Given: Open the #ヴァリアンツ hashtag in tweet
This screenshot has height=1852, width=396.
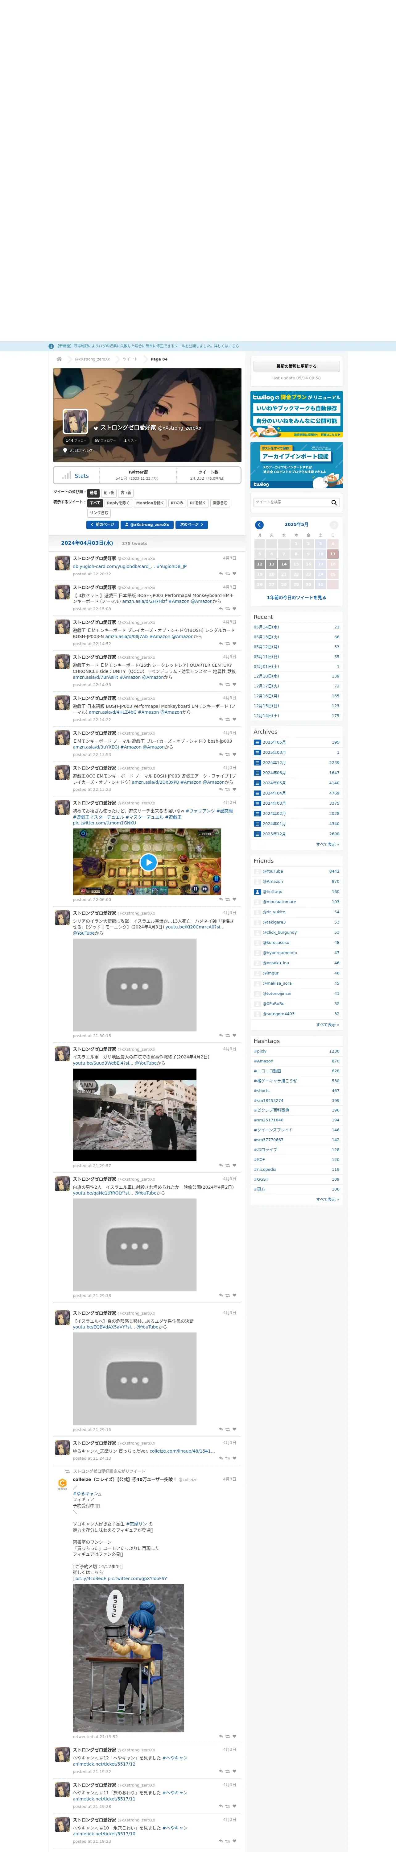Looking at the screenshot, I should [200, 811].
